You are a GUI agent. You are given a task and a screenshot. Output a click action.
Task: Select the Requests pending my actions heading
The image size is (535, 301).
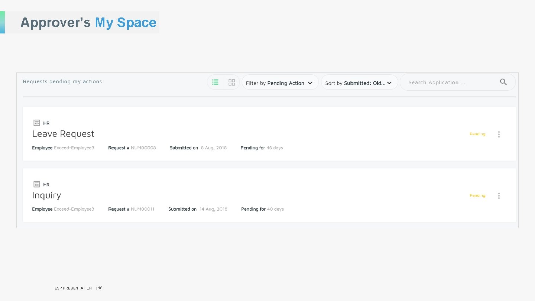point(62,81)
